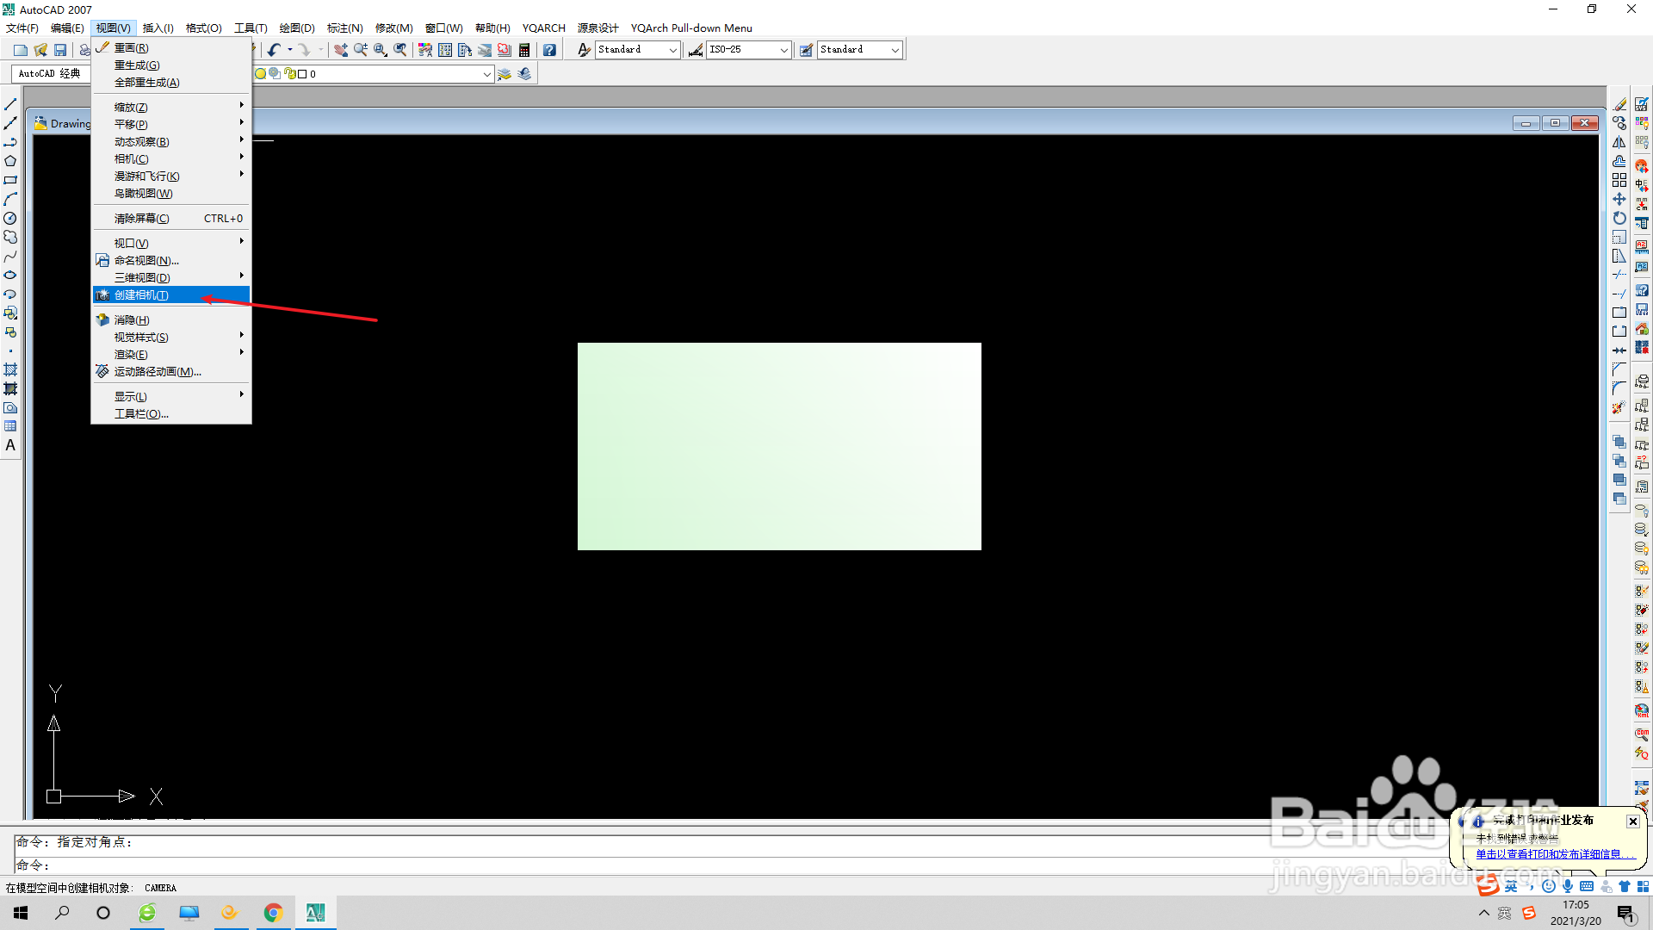Open the 格式(O) menu
Screen dimensions: 1653x930
coord(203,28)
